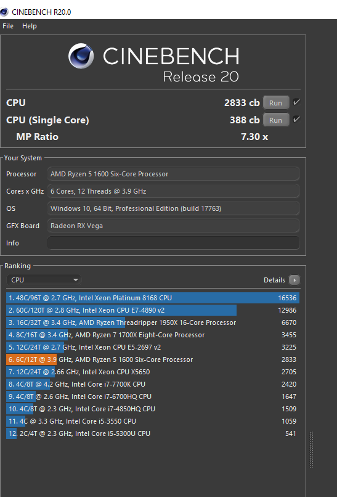Image resolution: width=337 pixels, height=497 pixels.
Task: Click the Cinebench app icon in title bar
Action: [x=4, y=12]
